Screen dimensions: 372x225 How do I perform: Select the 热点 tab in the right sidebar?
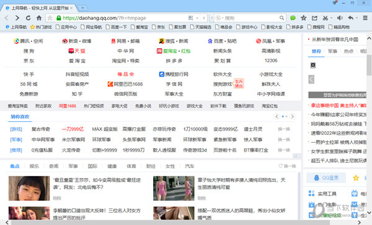point(348,51)
